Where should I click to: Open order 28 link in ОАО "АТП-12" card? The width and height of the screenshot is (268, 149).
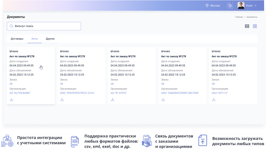pos(213,84)
